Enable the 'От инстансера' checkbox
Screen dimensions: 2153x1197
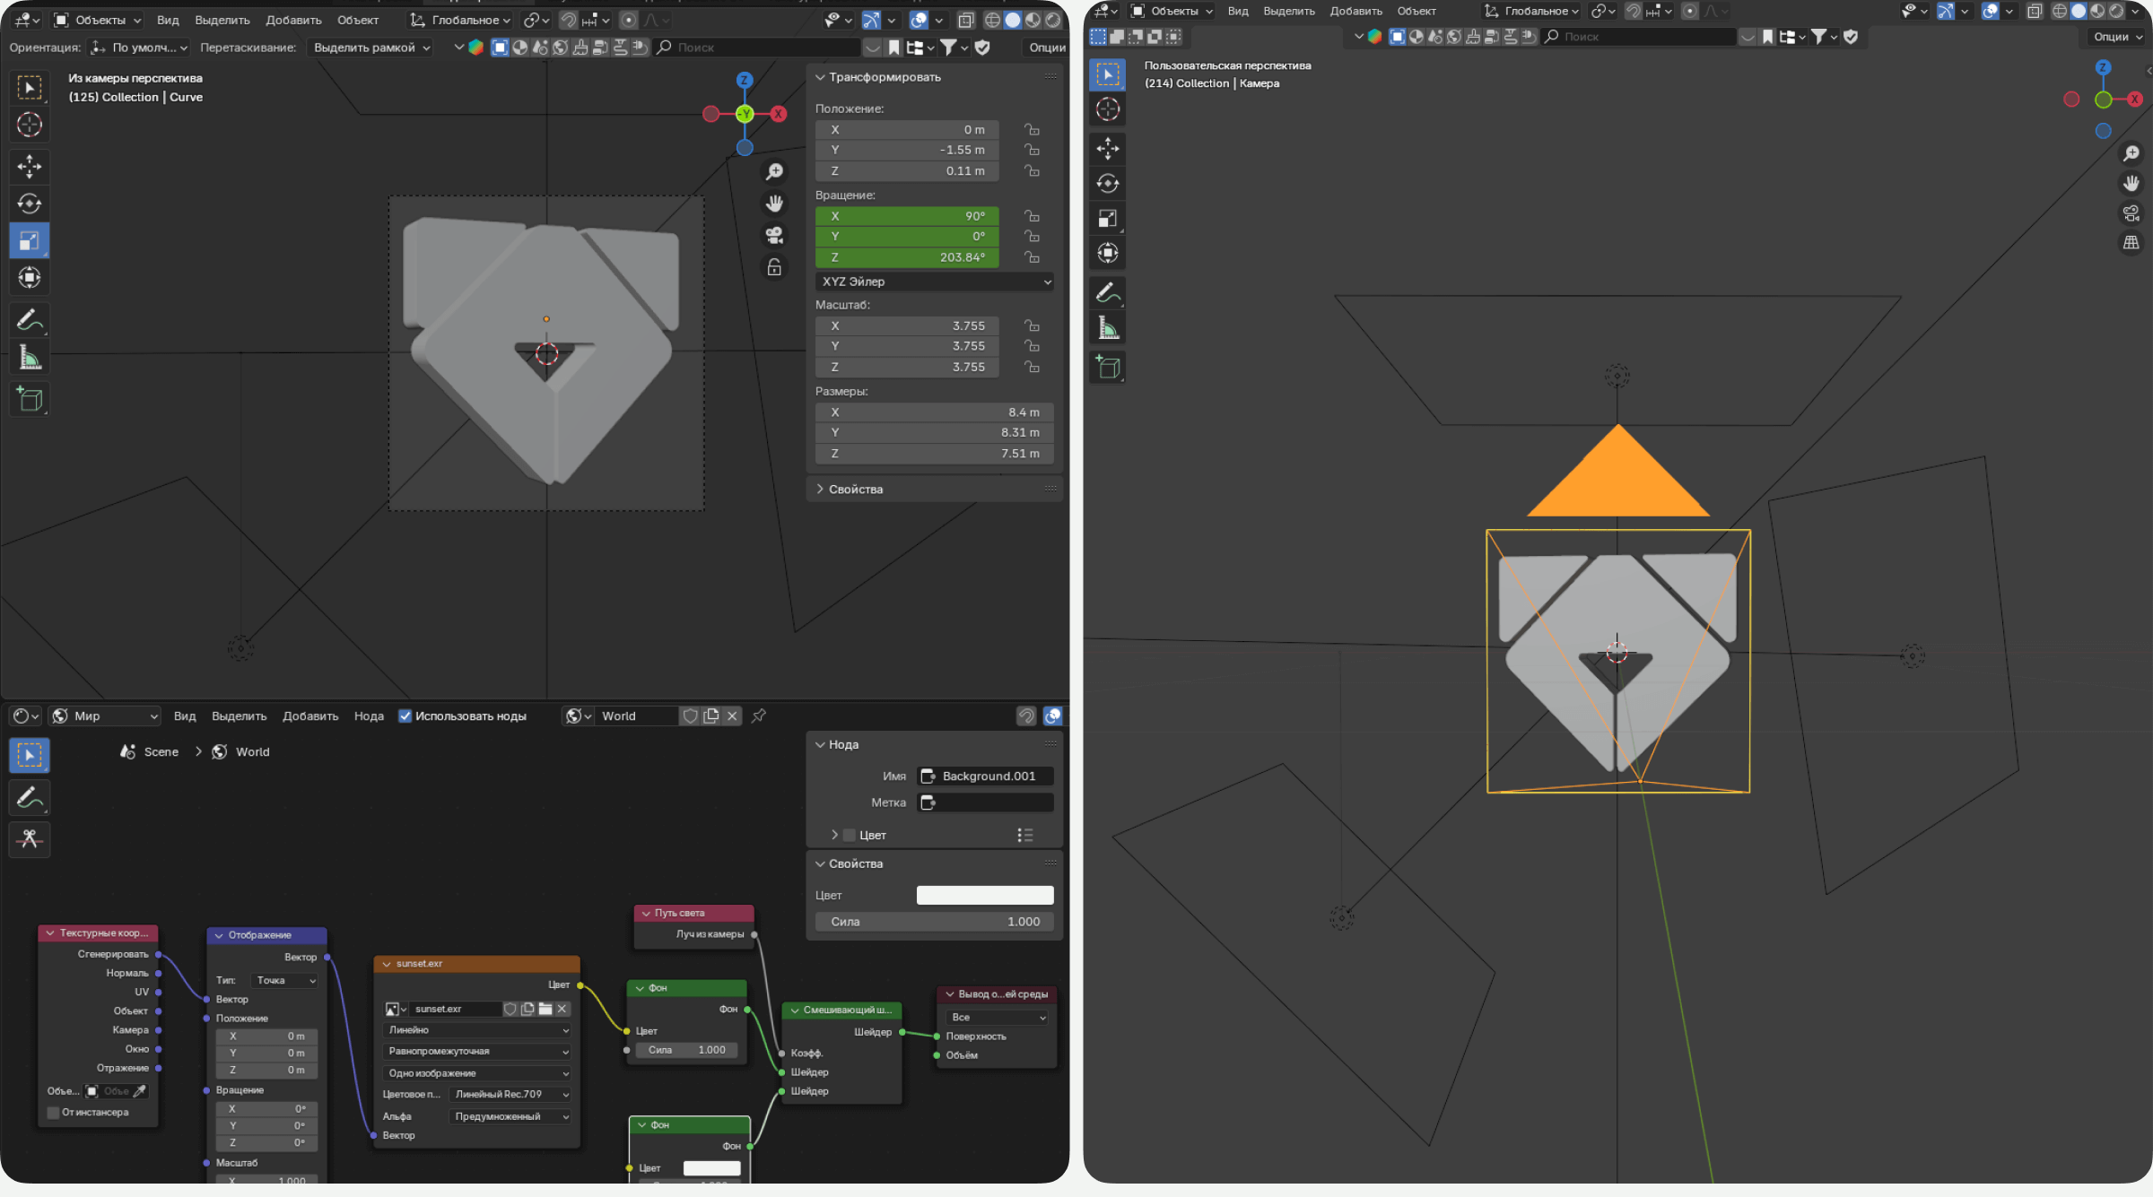tap(54, 1113)
